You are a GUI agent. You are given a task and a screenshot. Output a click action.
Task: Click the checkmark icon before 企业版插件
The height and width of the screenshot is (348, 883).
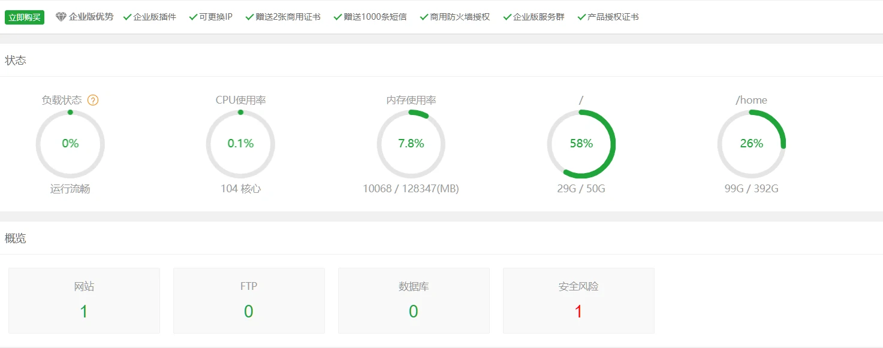point(127,17)
